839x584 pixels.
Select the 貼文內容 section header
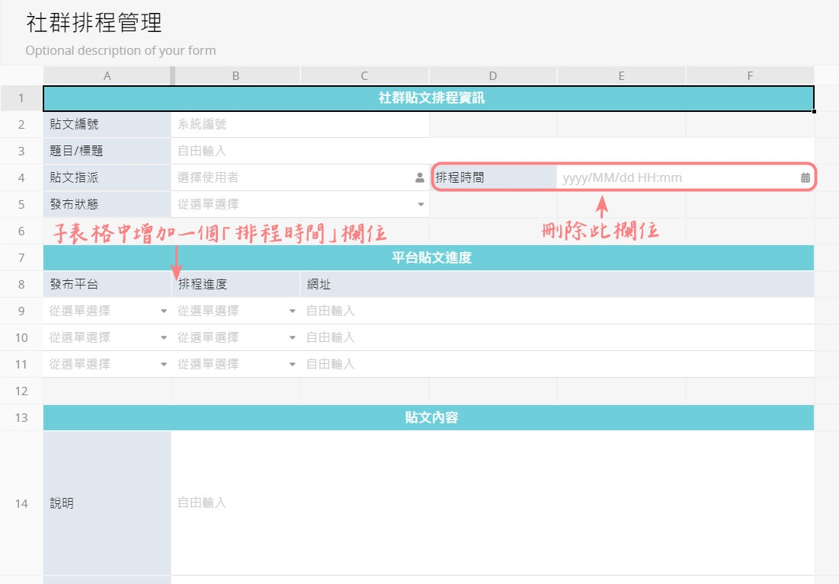(428, 418)
